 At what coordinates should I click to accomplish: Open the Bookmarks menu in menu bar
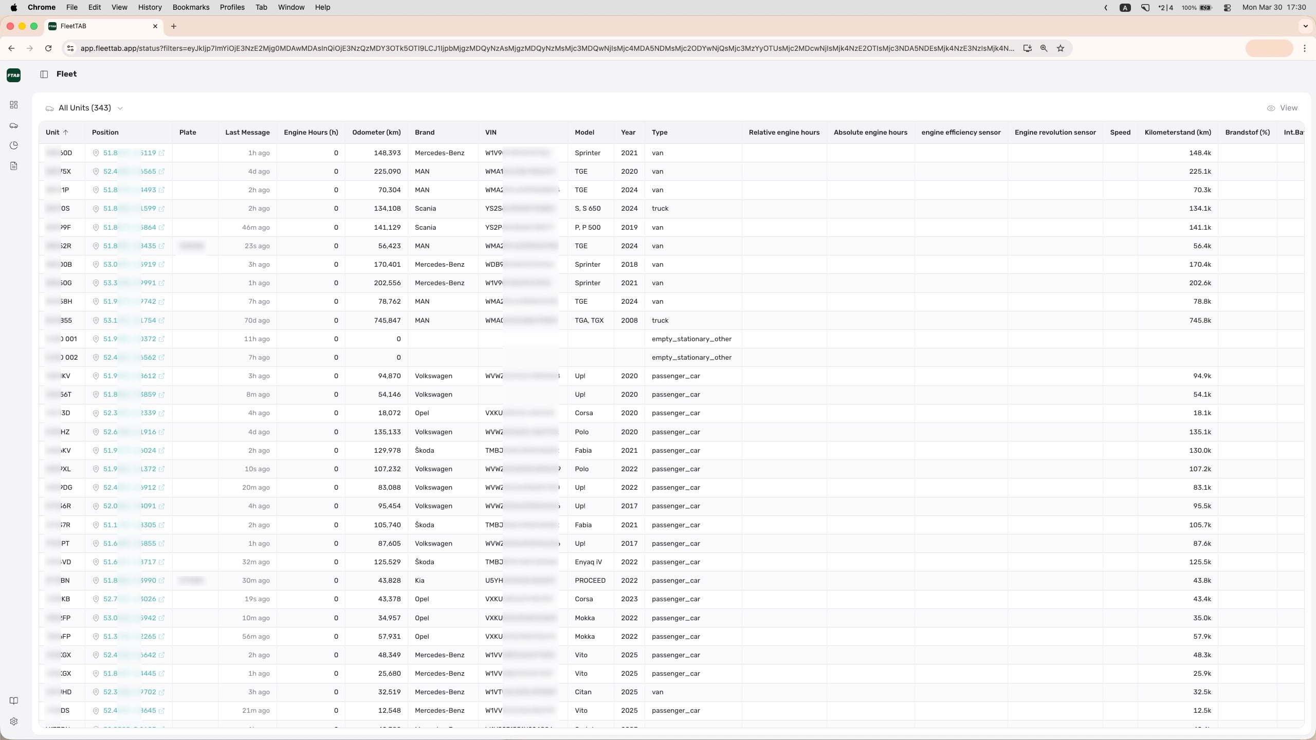coord(191,7)
